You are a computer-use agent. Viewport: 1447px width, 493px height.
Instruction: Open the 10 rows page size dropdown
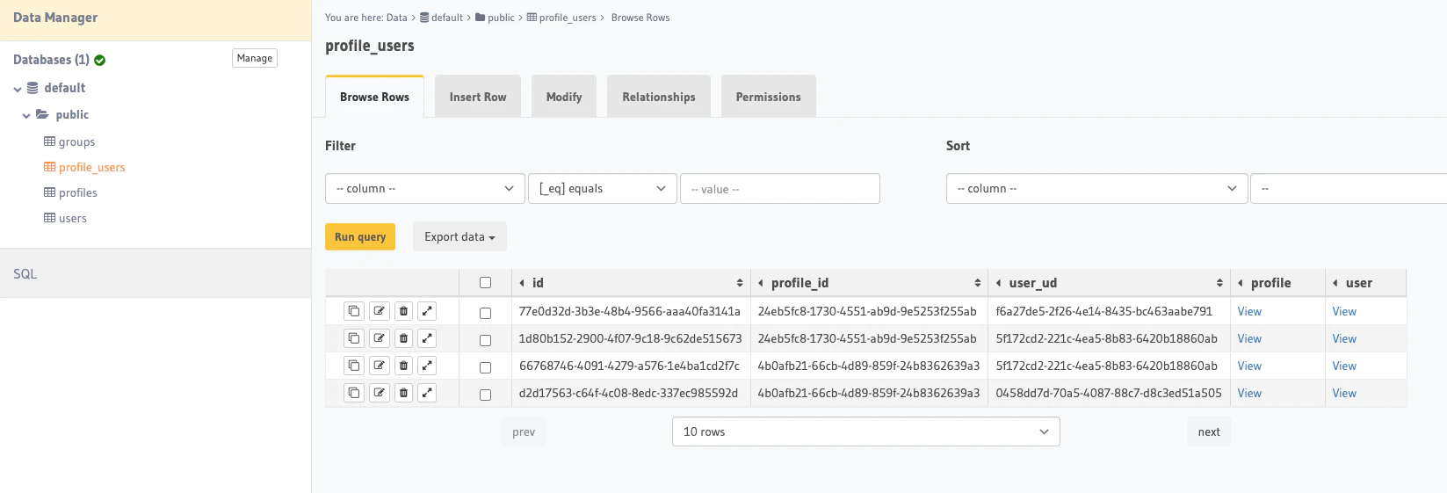pyautogui.click(x=866, y=431)
